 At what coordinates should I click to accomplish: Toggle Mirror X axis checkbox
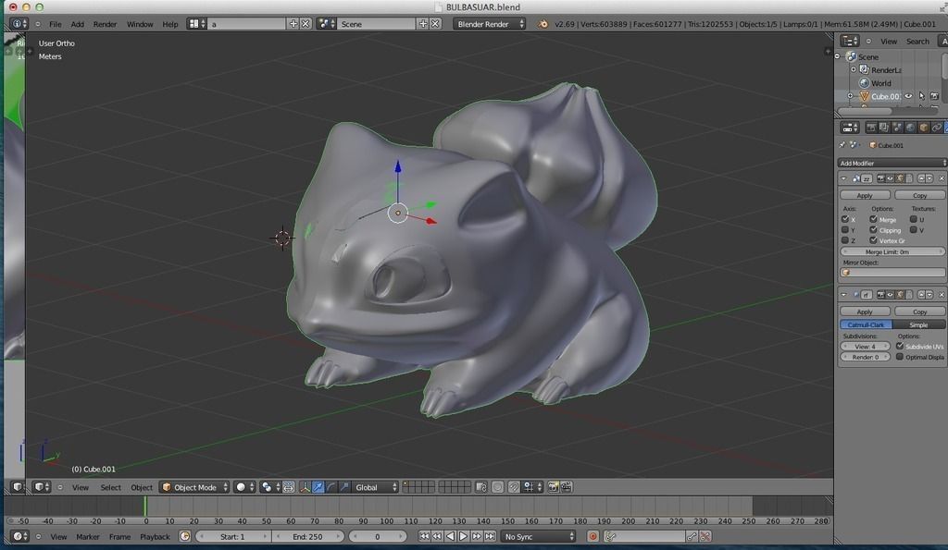[845, 219]
